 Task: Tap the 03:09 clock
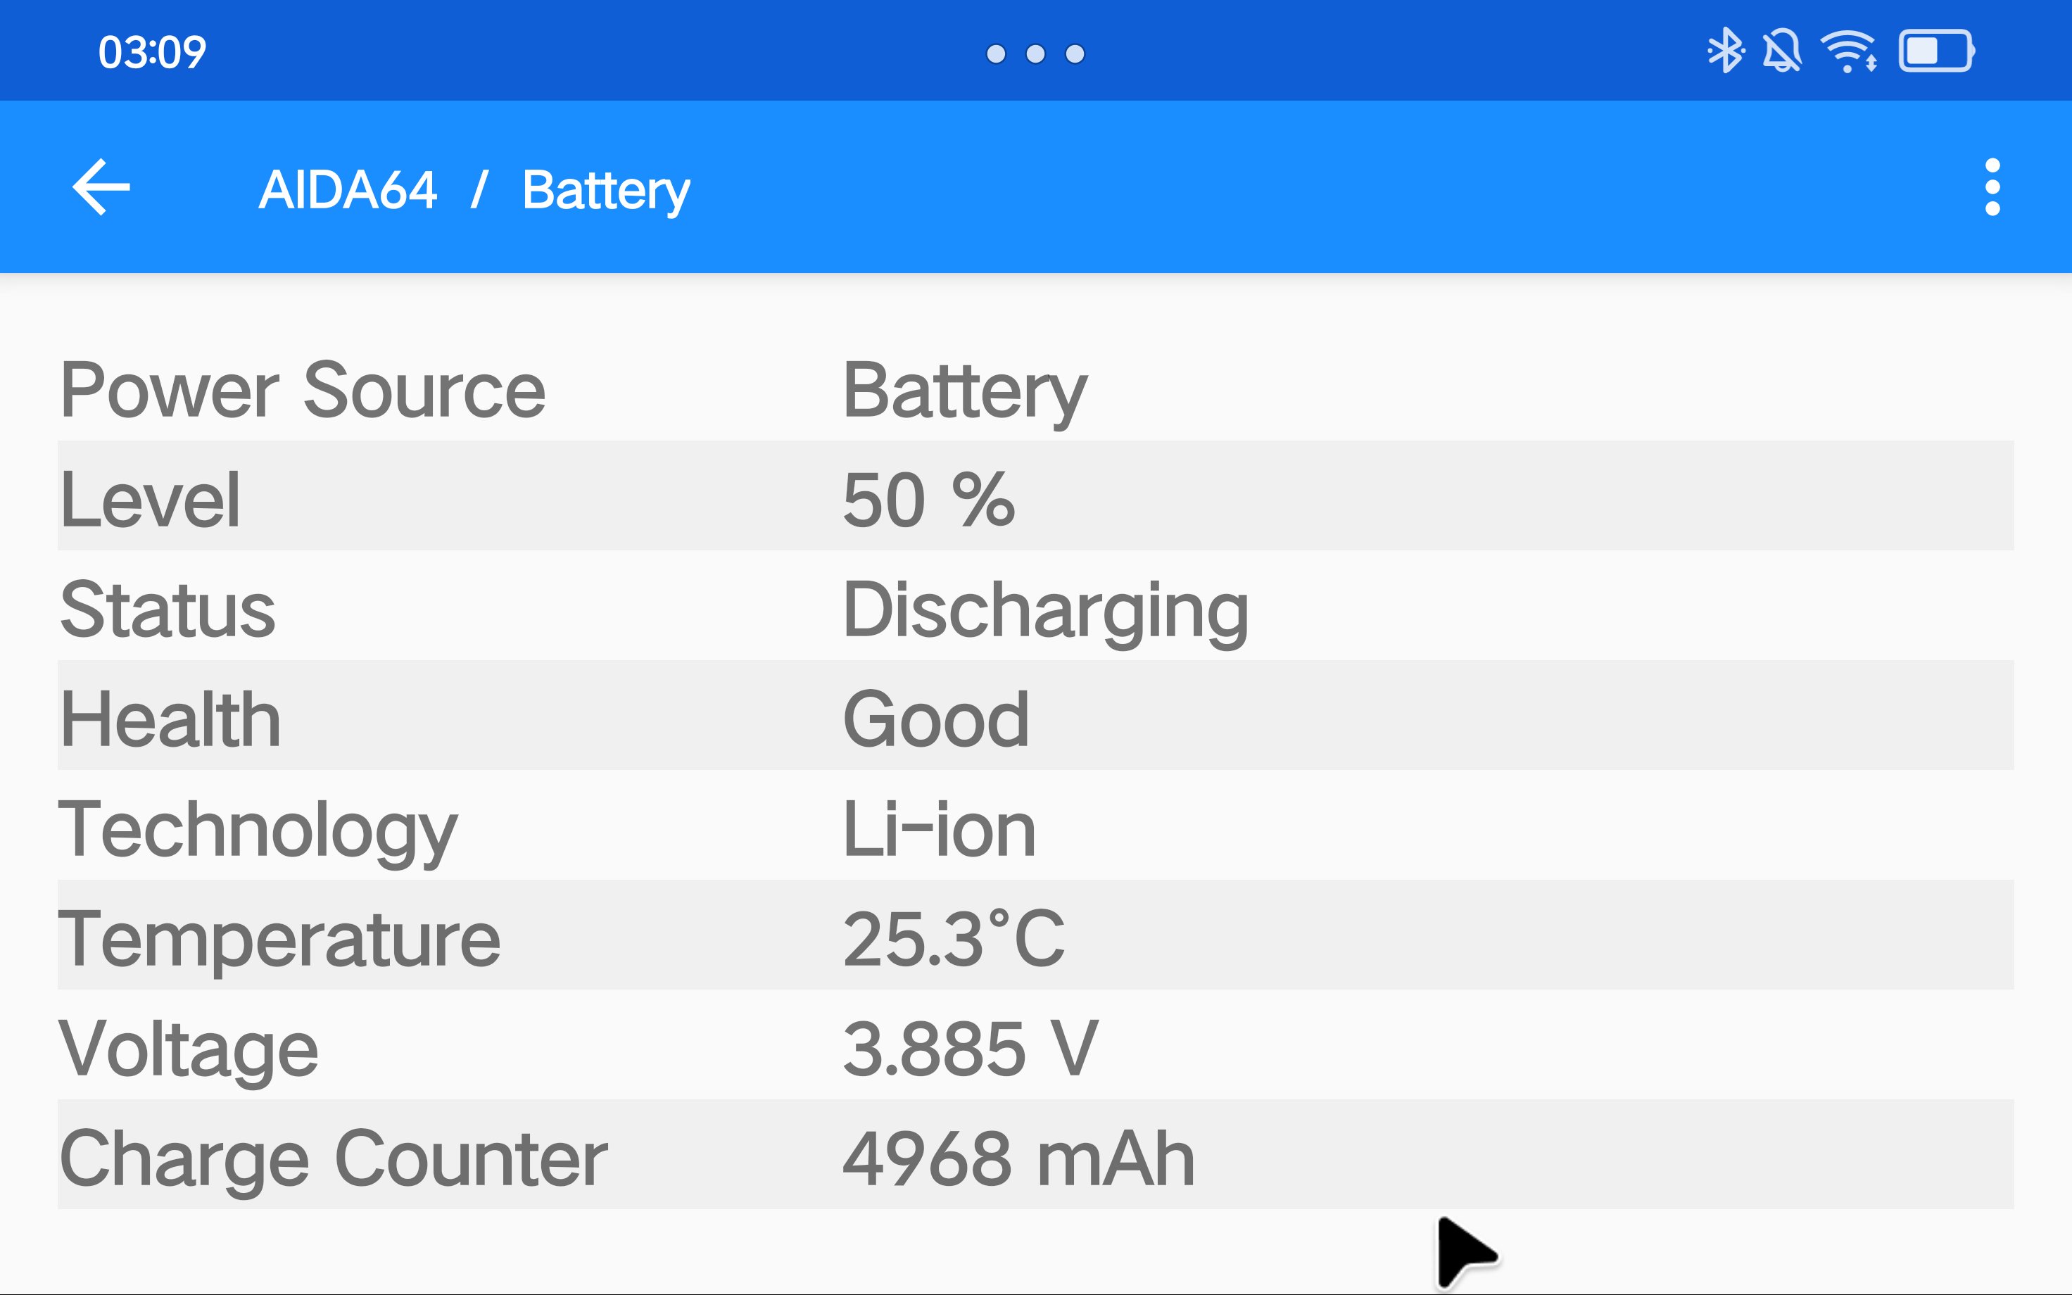coord(153,52)
